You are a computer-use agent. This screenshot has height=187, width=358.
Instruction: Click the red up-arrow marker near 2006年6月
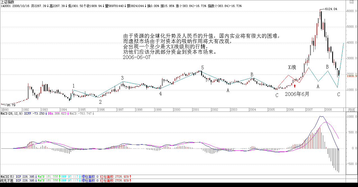tap(295, 86)
